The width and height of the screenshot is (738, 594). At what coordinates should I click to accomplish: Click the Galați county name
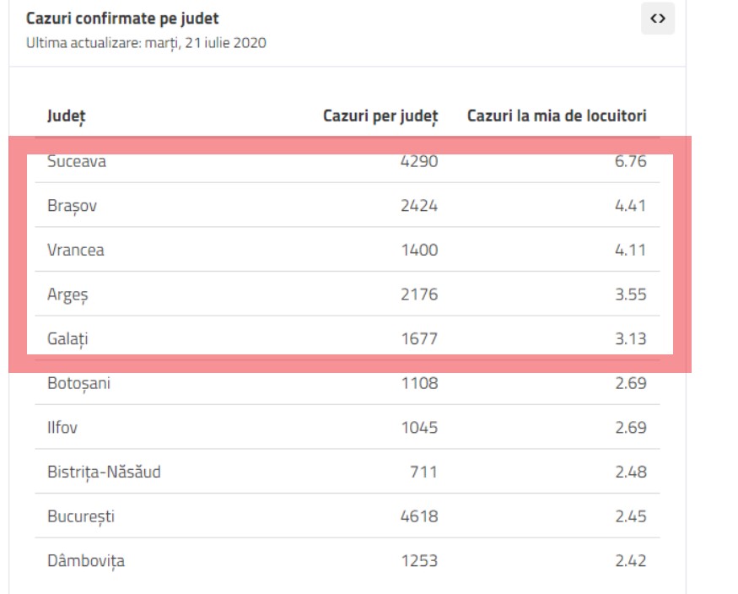66,338
